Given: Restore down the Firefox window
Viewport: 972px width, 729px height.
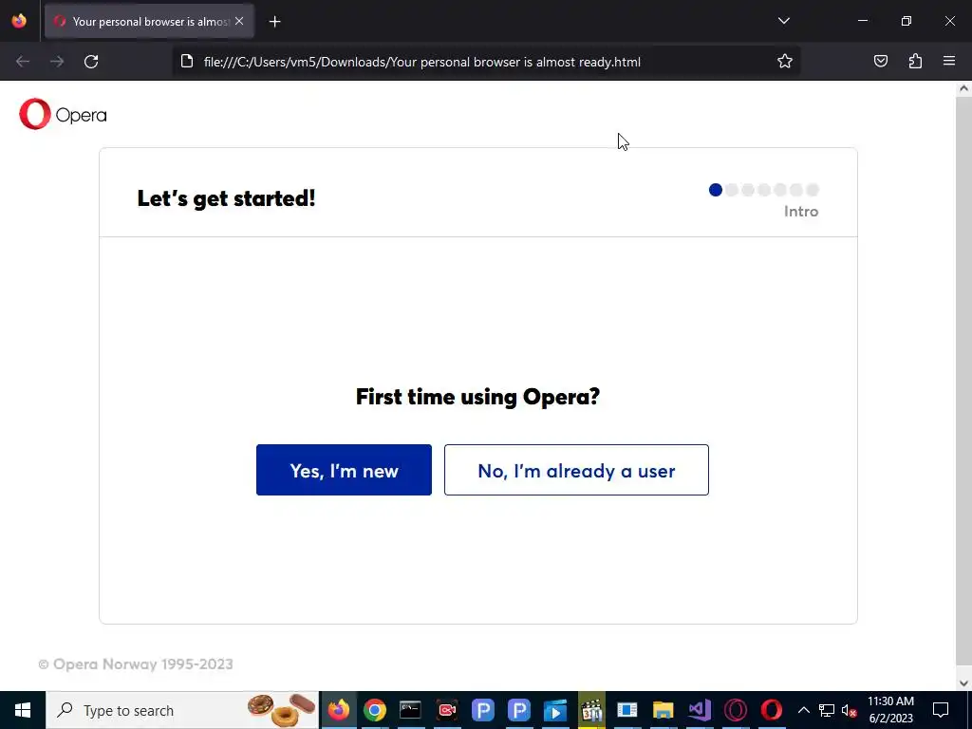Looking at the screenshot, I should click(x=907, y=21).
